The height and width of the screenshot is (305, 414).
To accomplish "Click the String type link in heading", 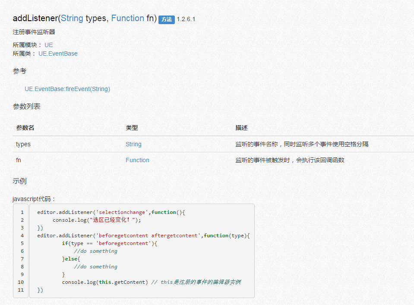I will (72, 18).
